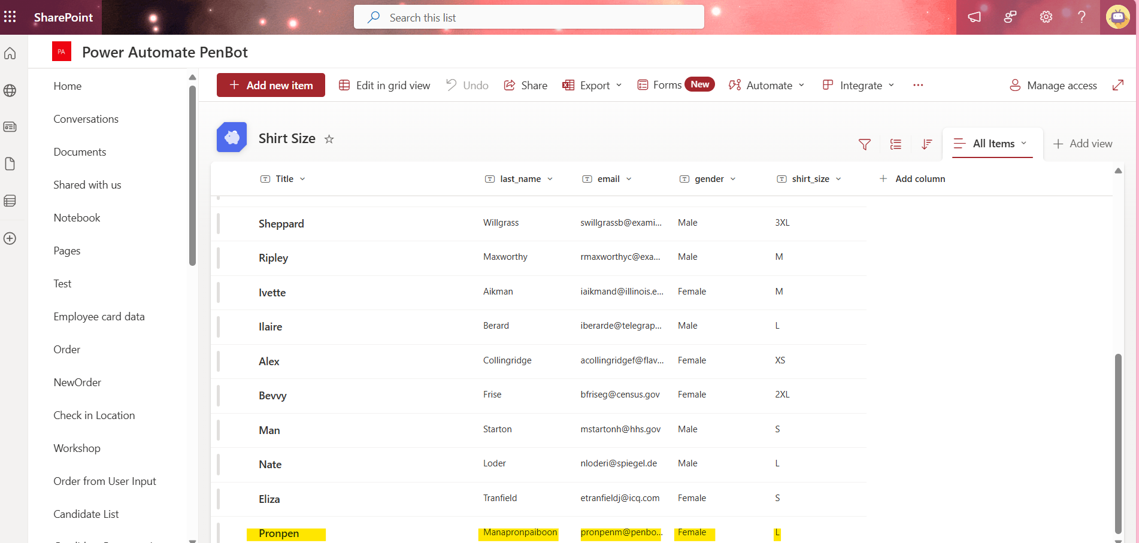The image size is (1139, 543).
Task: Expand the All Items view selector
Action: pos(992,143)
